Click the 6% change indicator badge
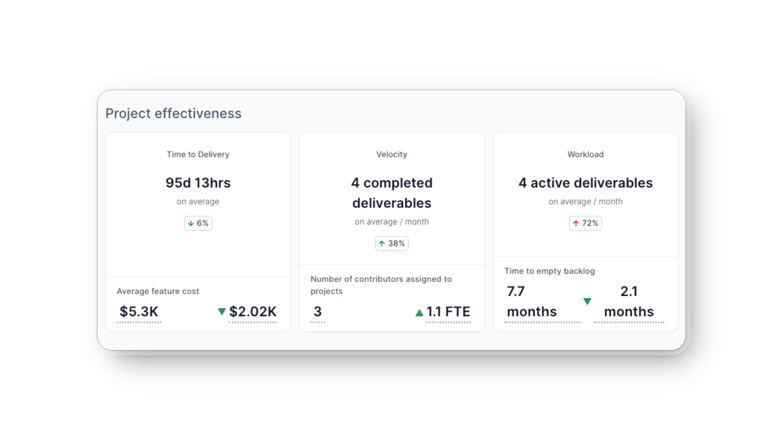 coord(198,223)
